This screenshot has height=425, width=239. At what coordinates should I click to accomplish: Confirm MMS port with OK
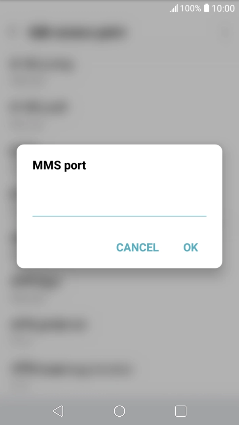click(191, 247)
